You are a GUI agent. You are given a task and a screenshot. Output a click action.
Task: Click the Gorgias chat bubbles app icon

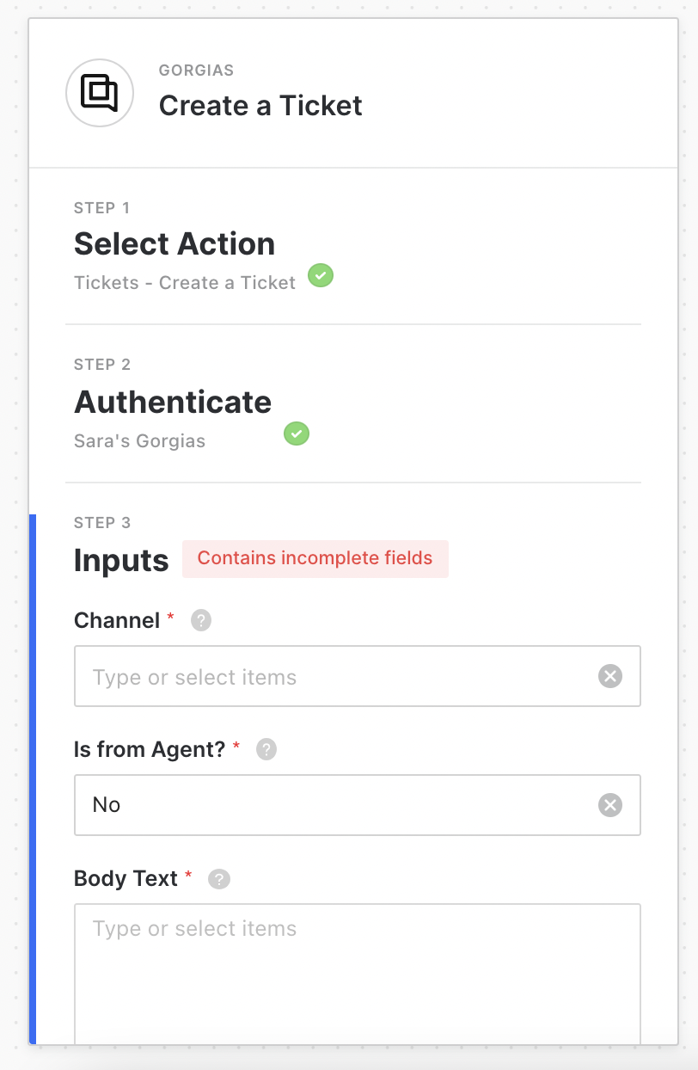tap(100, 93)
